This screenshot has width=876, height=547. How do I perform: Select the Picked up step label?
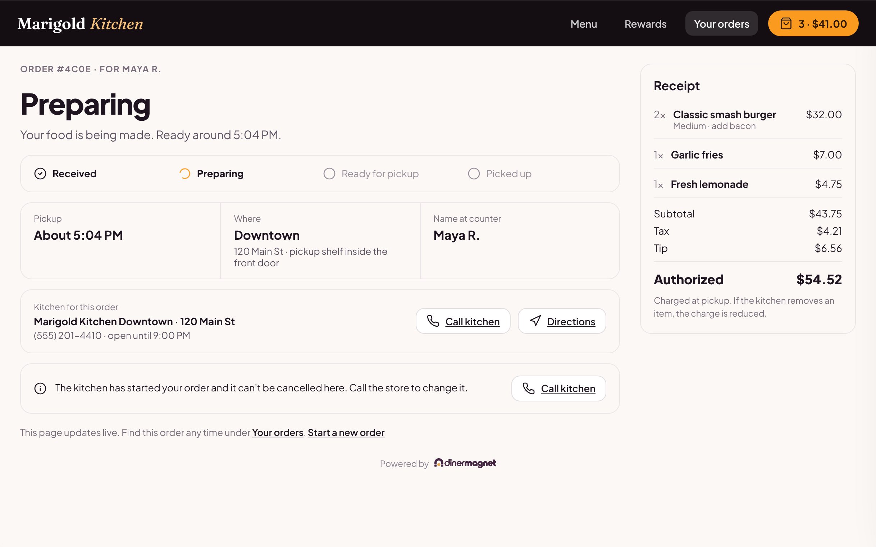(x=508, y=174)
